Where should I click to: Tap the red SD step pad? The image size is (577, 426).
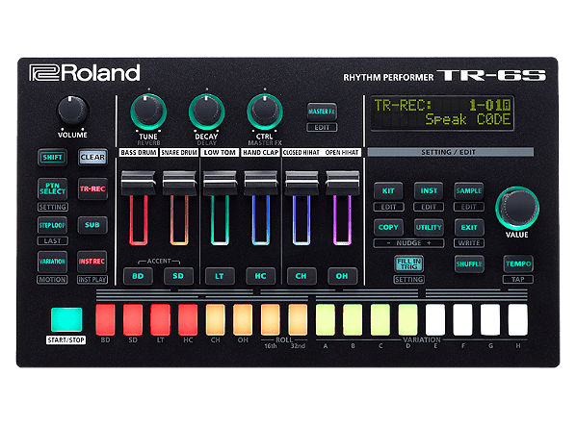tap(133, 319)
